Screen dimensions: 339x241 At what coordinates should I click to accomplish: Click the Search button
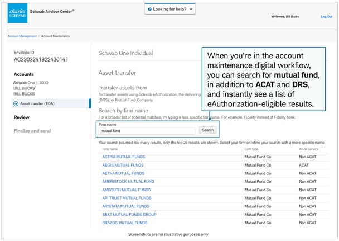[208, 130]
